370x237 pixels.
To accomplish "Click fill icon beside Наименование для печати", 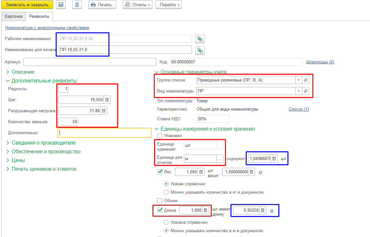I will coord(200,50).
